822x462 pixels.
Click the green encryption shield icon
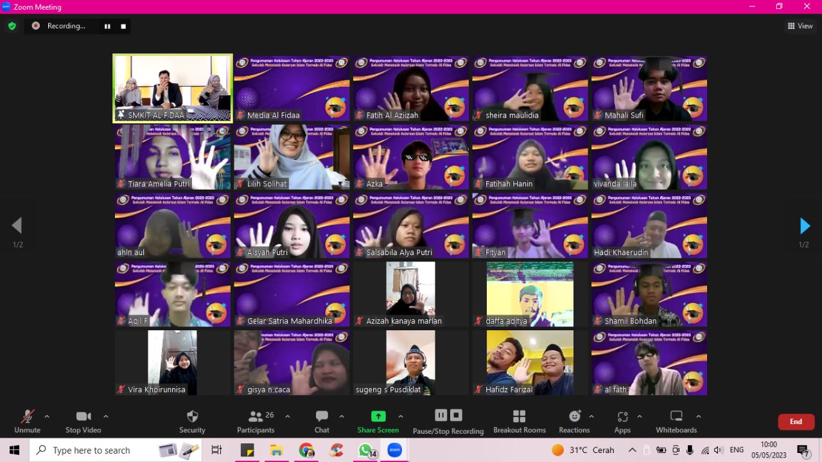12,26
